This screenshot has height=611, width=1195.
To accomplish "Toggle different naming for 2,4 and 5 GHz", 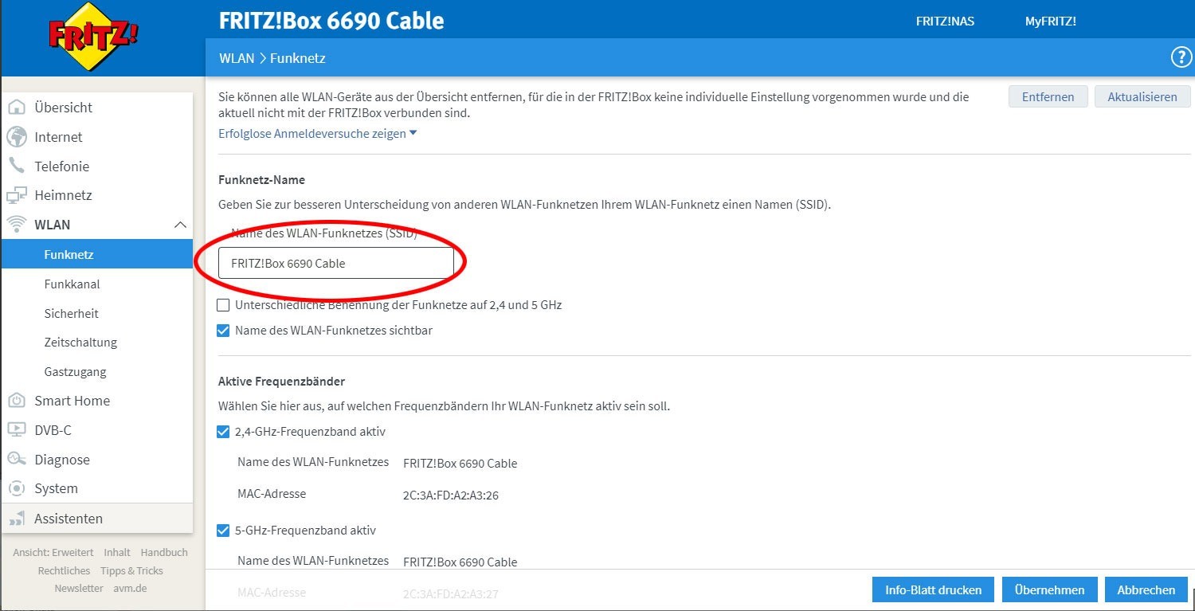I will pos(223,305).
